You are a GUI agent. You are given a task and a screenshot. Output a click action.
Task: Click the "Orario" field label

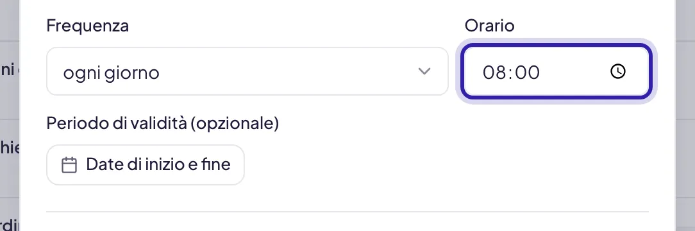489,26
